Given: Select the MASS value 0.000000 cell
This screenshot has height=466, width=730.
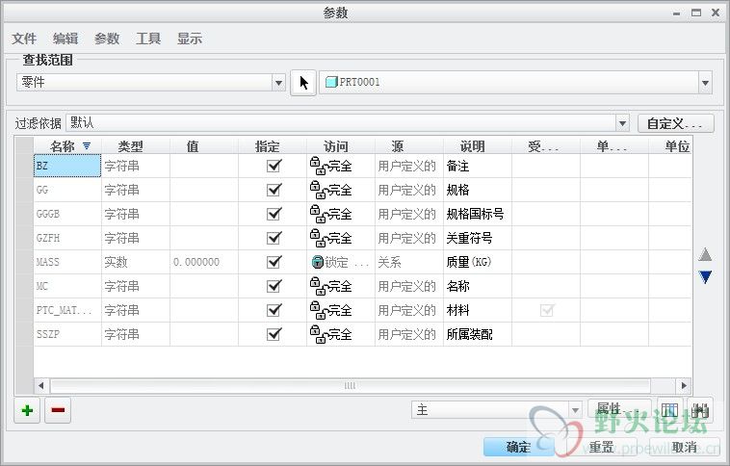Looking at the screenshot, I should click(204, 262).
